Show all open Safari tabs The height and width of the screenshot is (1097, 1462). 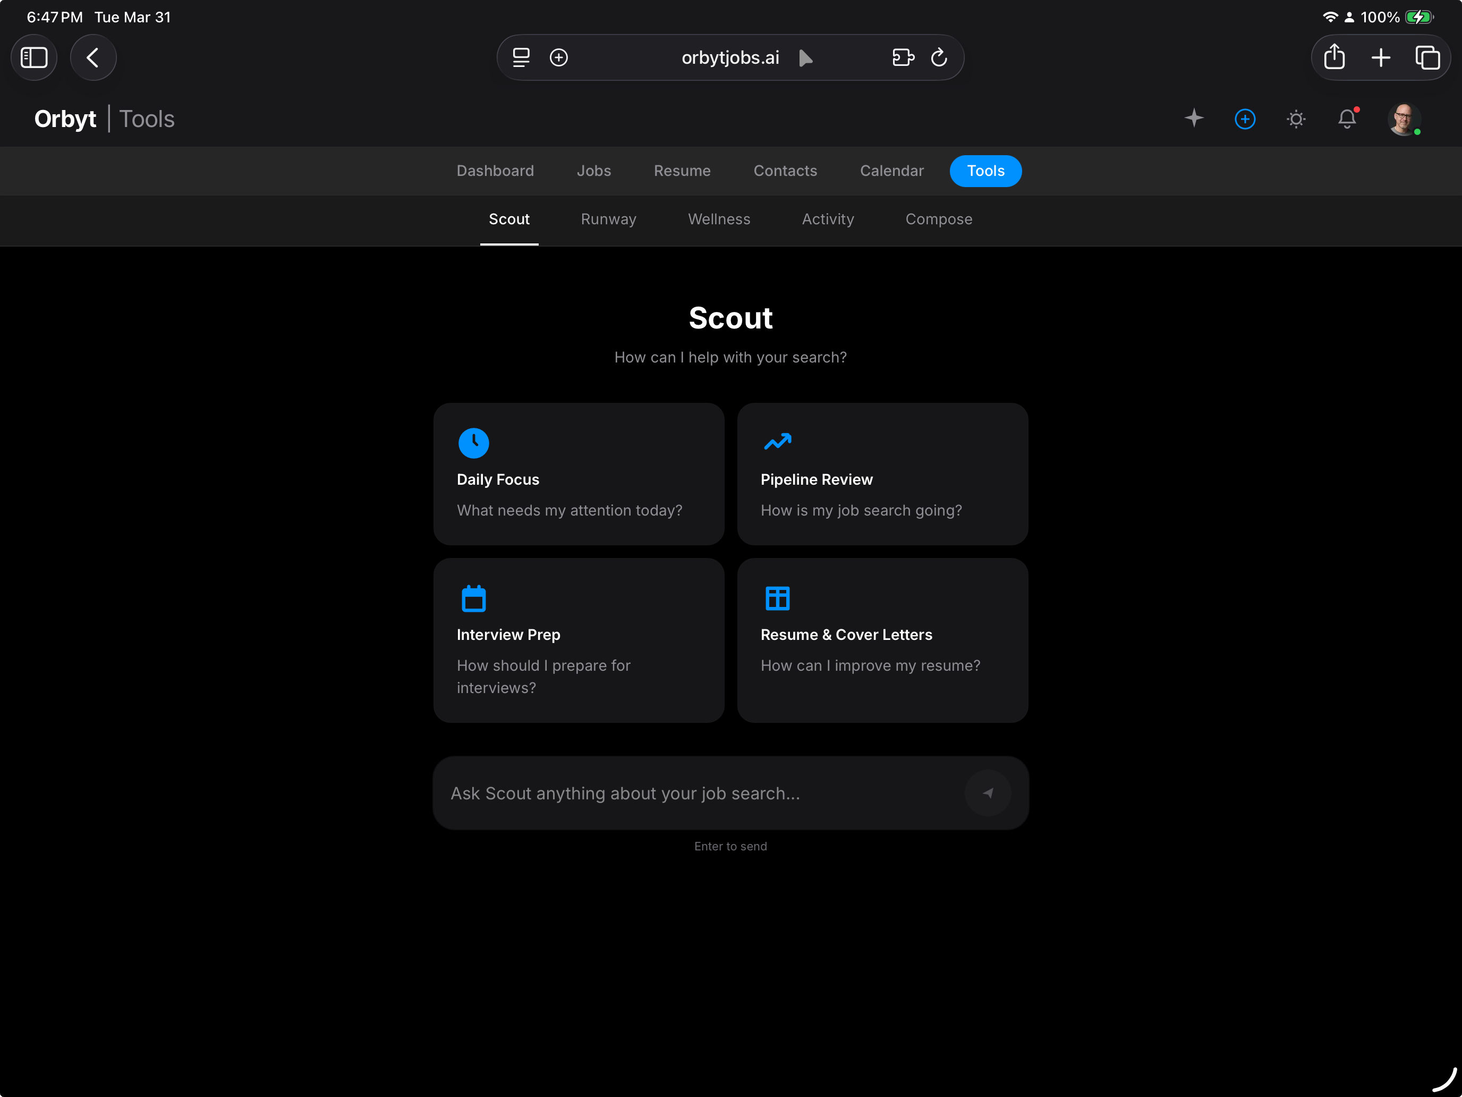pyautogui.click(x=1429, y=57)
